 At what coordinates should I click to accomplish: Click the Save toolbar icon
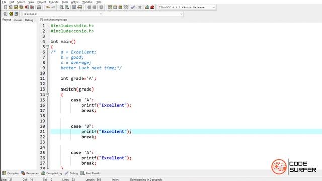(x=16, y=7)
